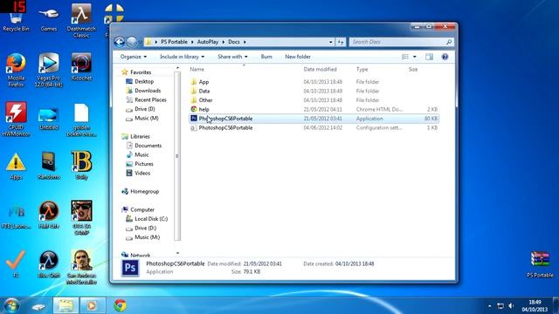The image size is (559, 314).
Task: Sort files by Name column header
Action: pos(197,70)
